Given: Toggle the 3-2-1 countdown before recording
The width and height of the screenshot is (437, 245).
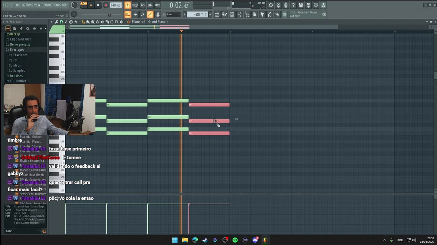Looking at the screenshot, I should (x=142, y=5).
